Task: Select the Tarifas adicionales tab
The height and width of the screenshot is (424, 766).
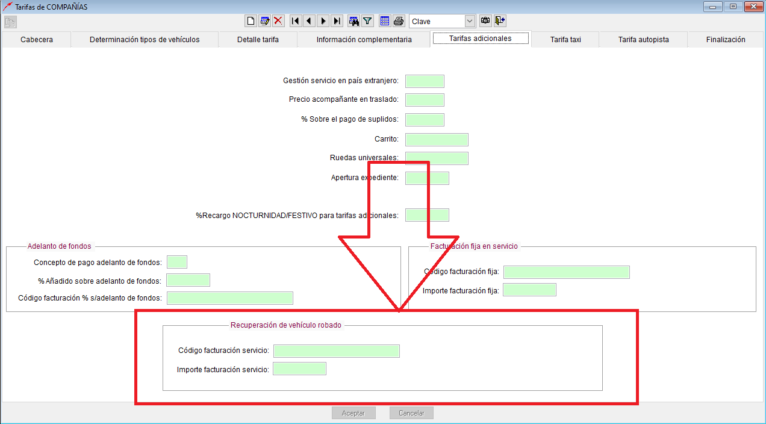Action: [481, 39]
